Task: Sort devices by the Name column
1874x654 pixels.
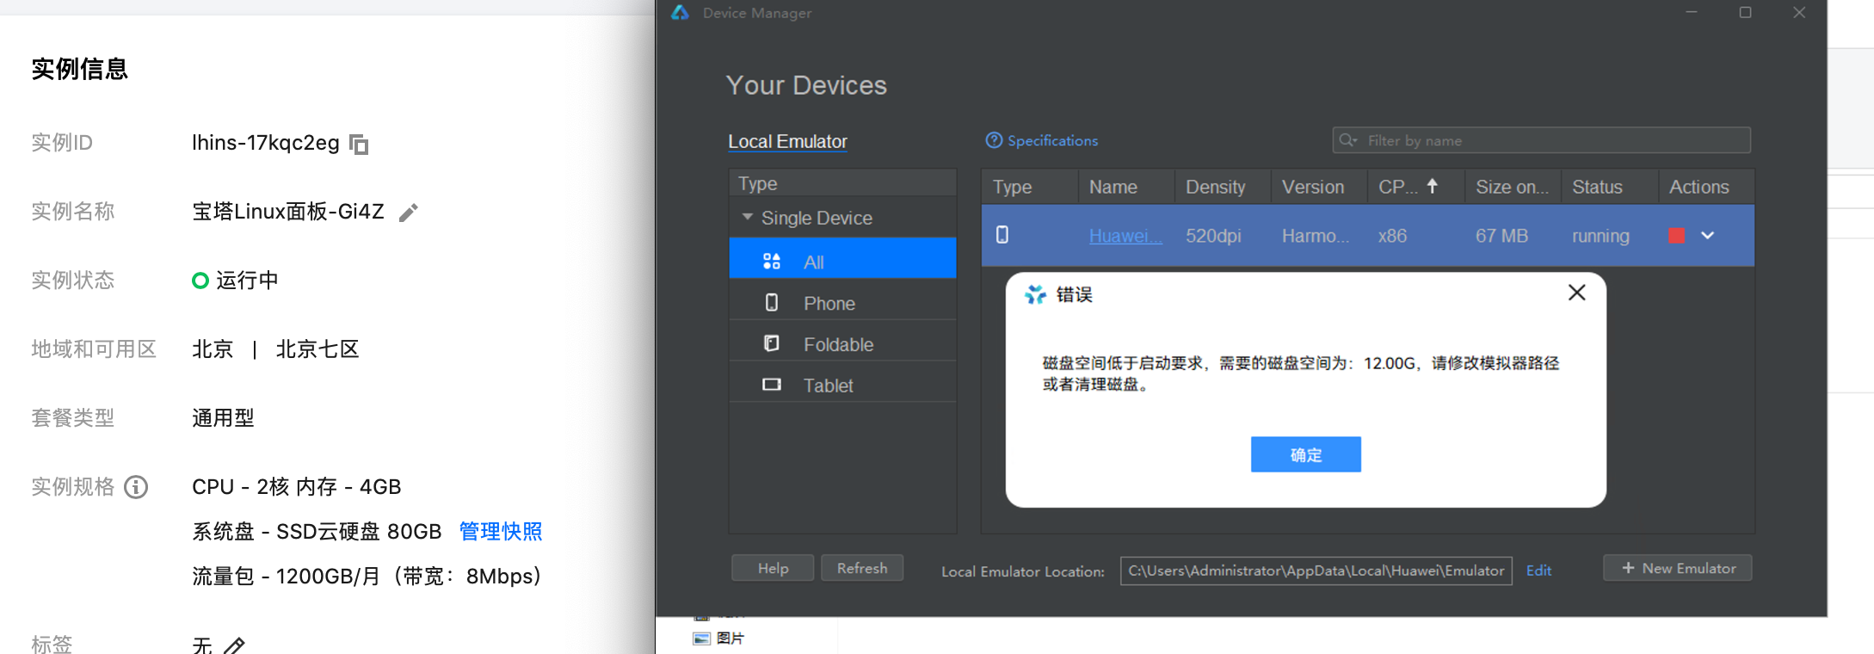Action: pyautogui.click(x=1126, y=187)
